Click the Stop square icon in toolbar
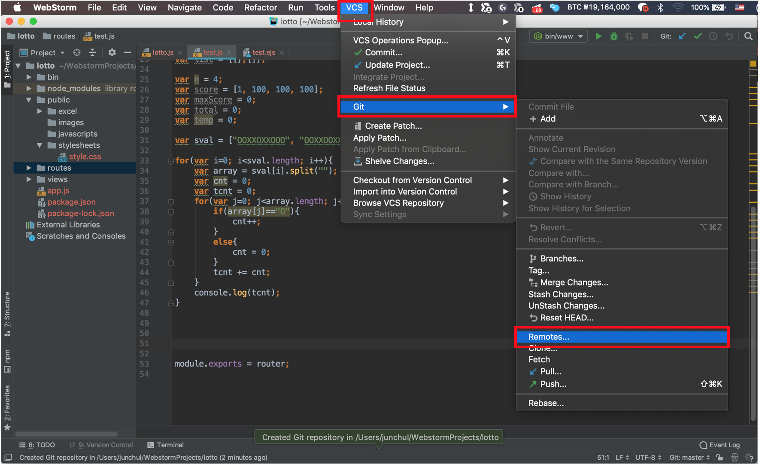The width and height of the screenshot is (759, 464). [x=645, y=36]
